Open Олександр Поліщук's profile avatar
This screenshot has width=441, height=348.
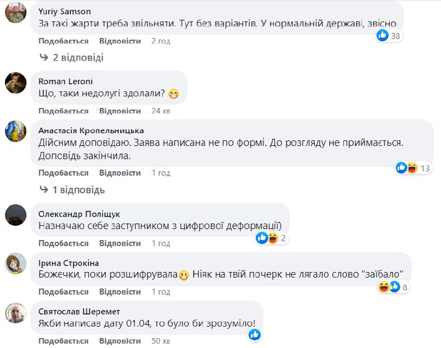[x=16, y=214]
